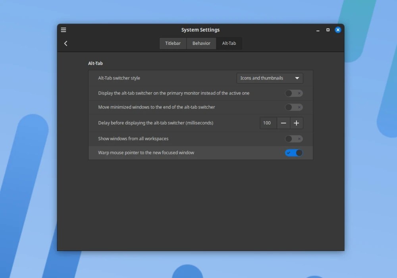Toggle Move minimized windows to end
The height and width of the screenshot is (278, 397).
294,107
